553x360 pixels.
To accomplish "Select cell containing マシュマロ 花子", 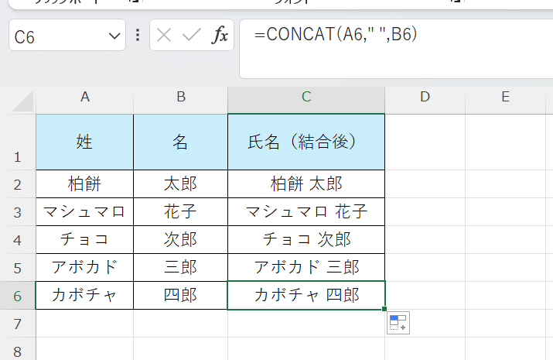I will tap(306, 211).
